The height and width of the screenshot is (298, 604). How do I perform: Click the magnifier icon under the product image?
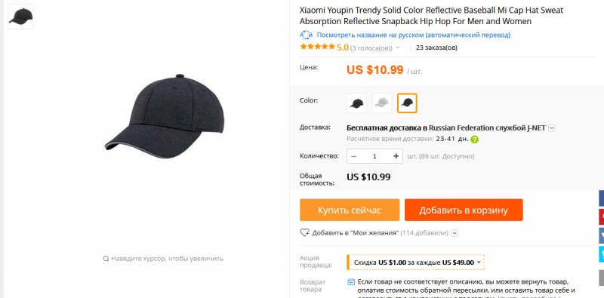click(106, 258)
